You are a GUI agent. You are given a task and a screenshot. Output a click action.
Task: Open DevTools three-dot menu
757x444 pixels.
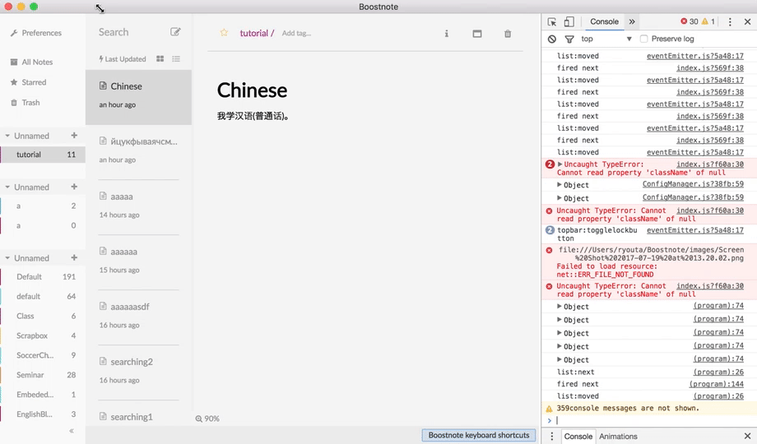tap(730, 21)
